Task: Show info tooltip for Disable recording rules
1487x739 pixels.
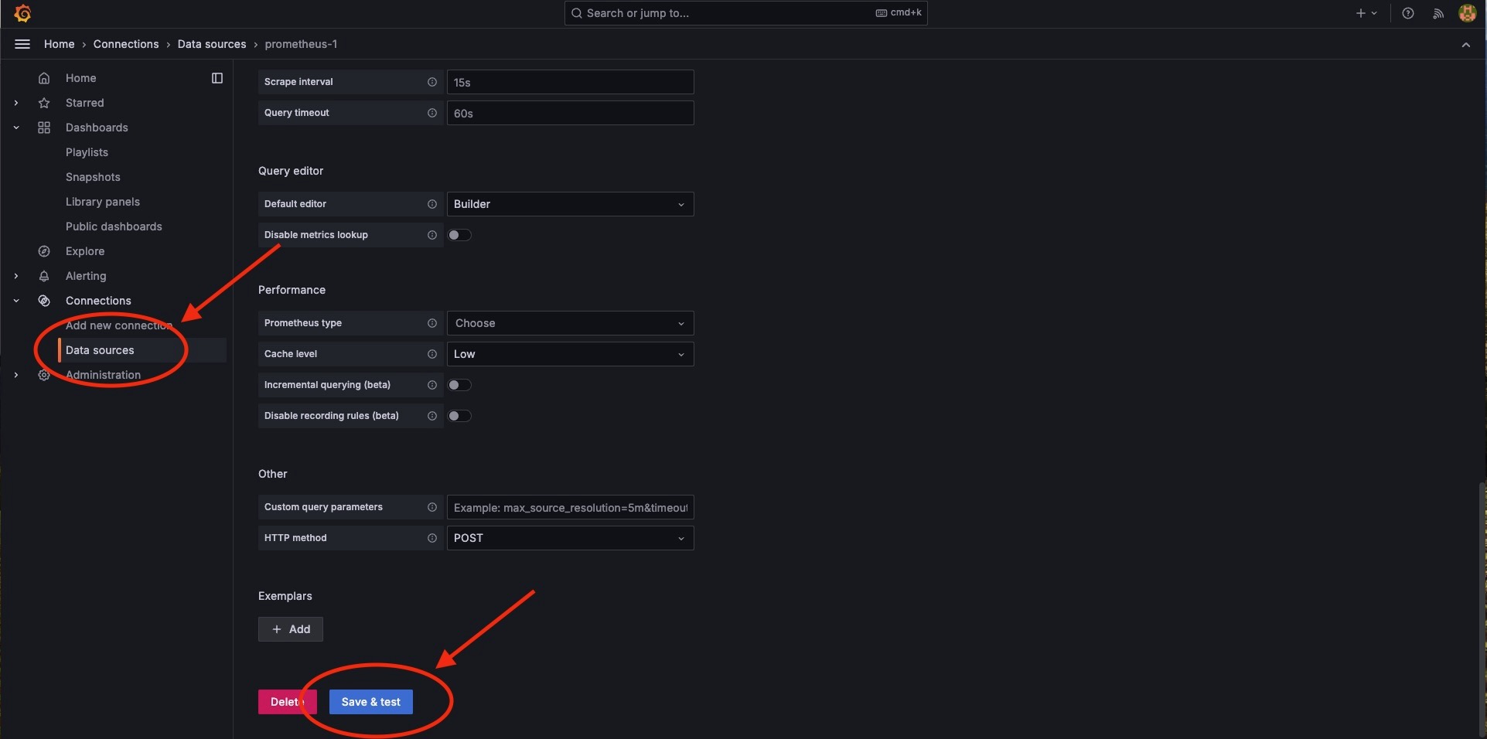Action: (432, 416)
